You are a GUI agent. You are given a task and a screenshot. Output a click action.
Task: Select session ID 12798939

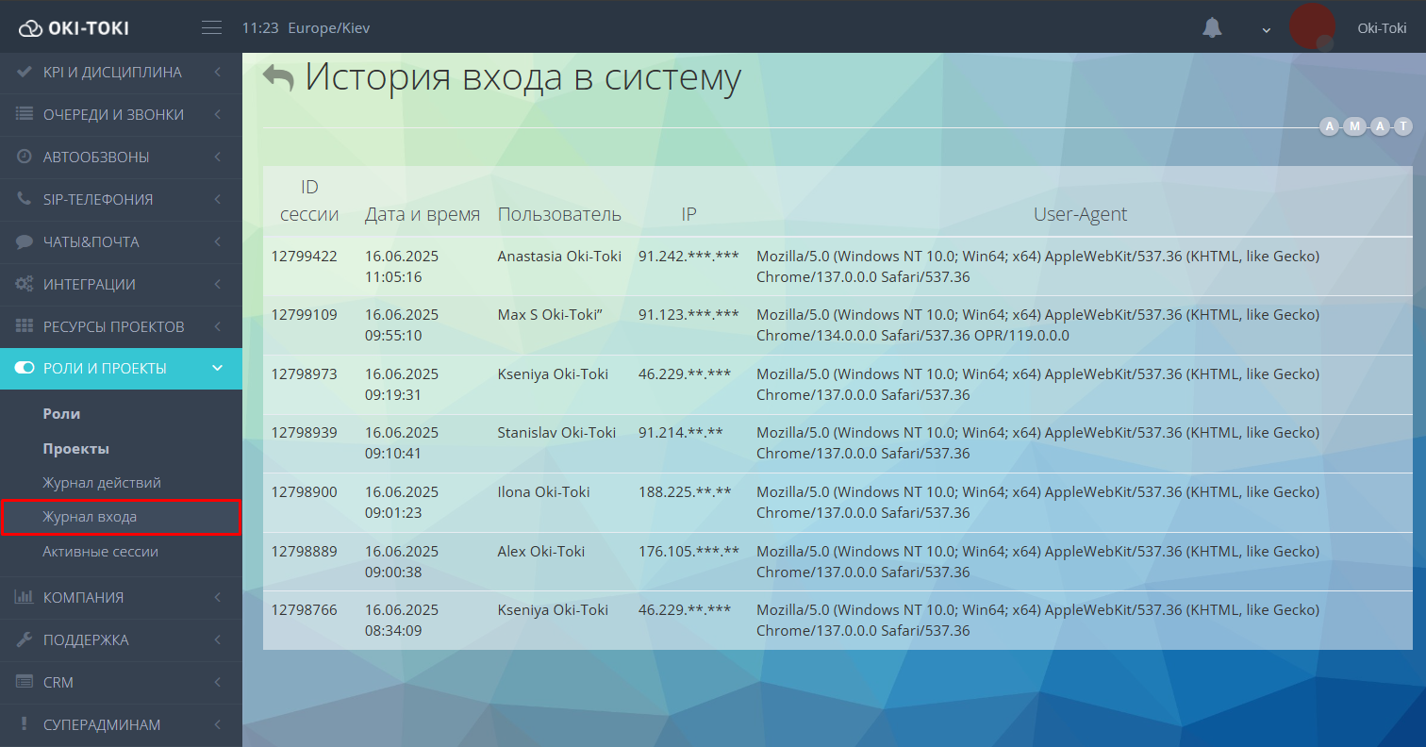(x=304, y=432)
